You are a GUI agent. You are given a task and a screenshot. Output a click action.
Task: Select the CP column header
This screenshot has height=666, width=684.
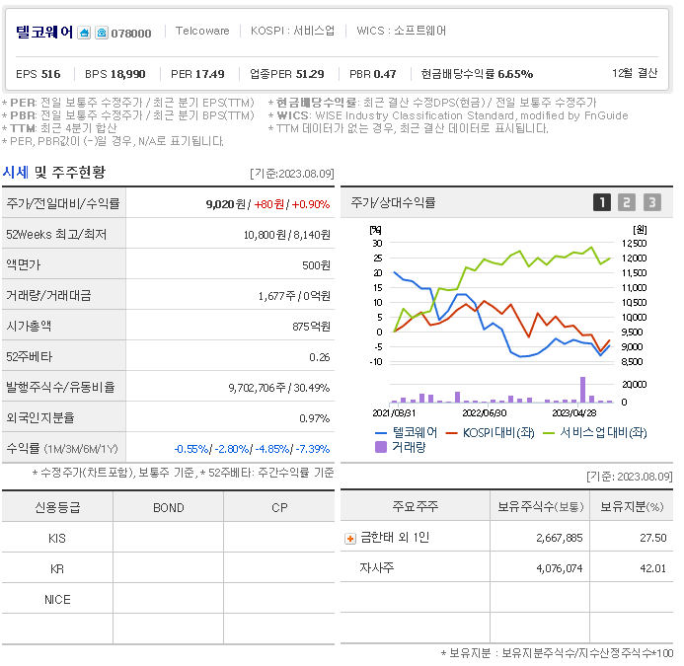click(279, 508)
